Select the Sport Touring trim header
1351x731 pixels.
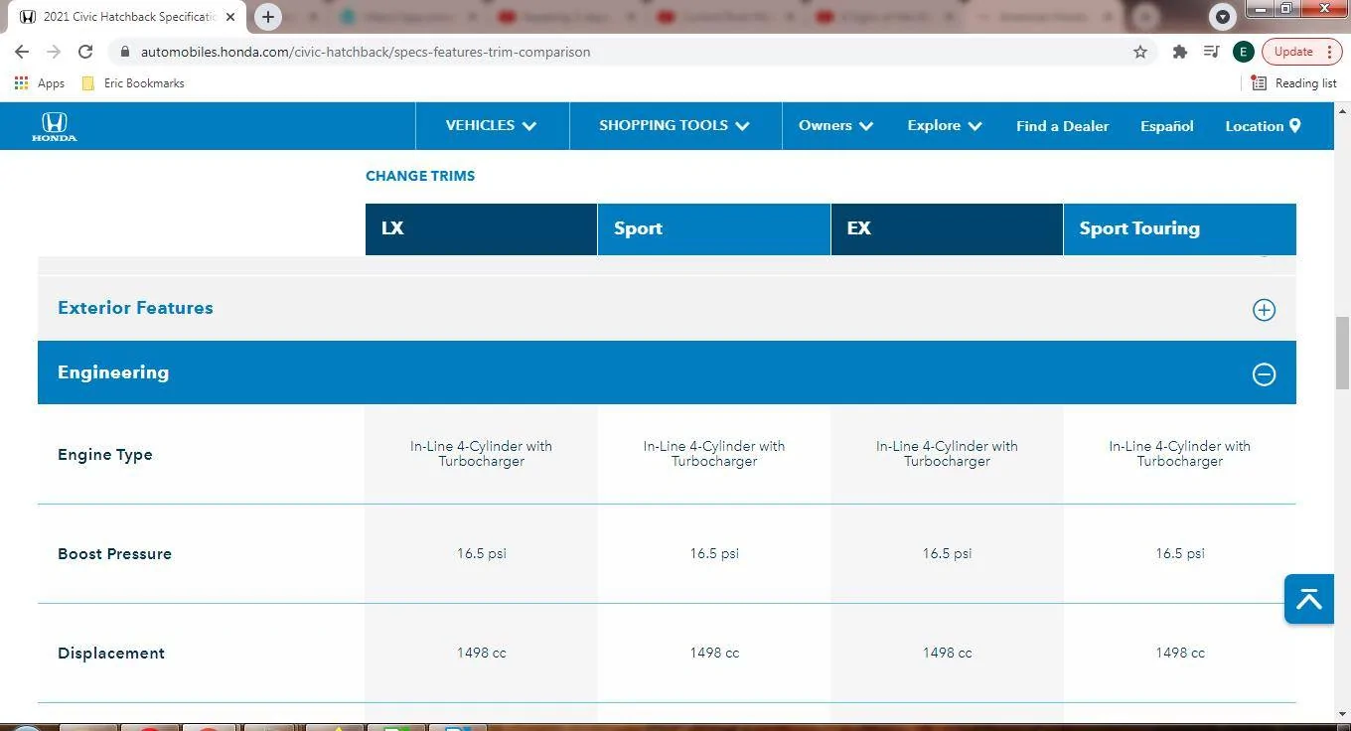pos(1180,229)
